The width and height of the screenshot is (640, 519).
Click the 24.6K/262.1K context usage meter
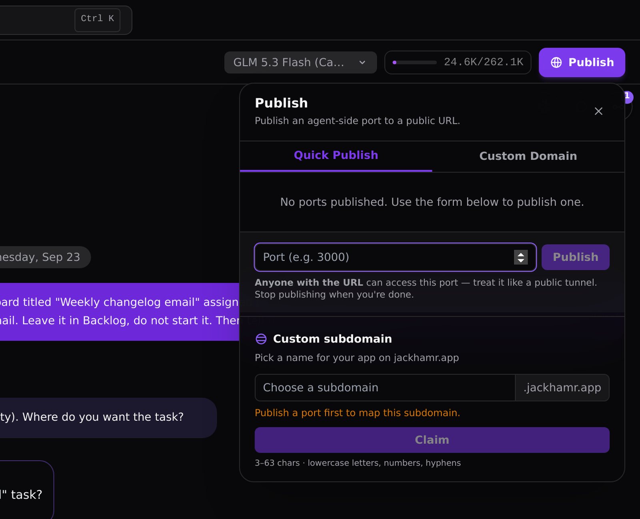[x=458, y=62]
